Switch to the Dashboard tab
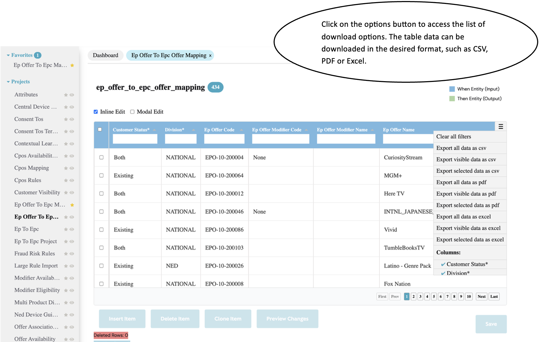The image size is (539, 342). click(x=105, y=55)
